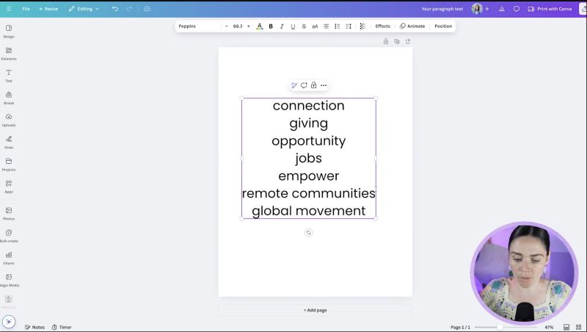Toggle strikethrough formatting
The image size is (587, 332).
coord(304,26)
